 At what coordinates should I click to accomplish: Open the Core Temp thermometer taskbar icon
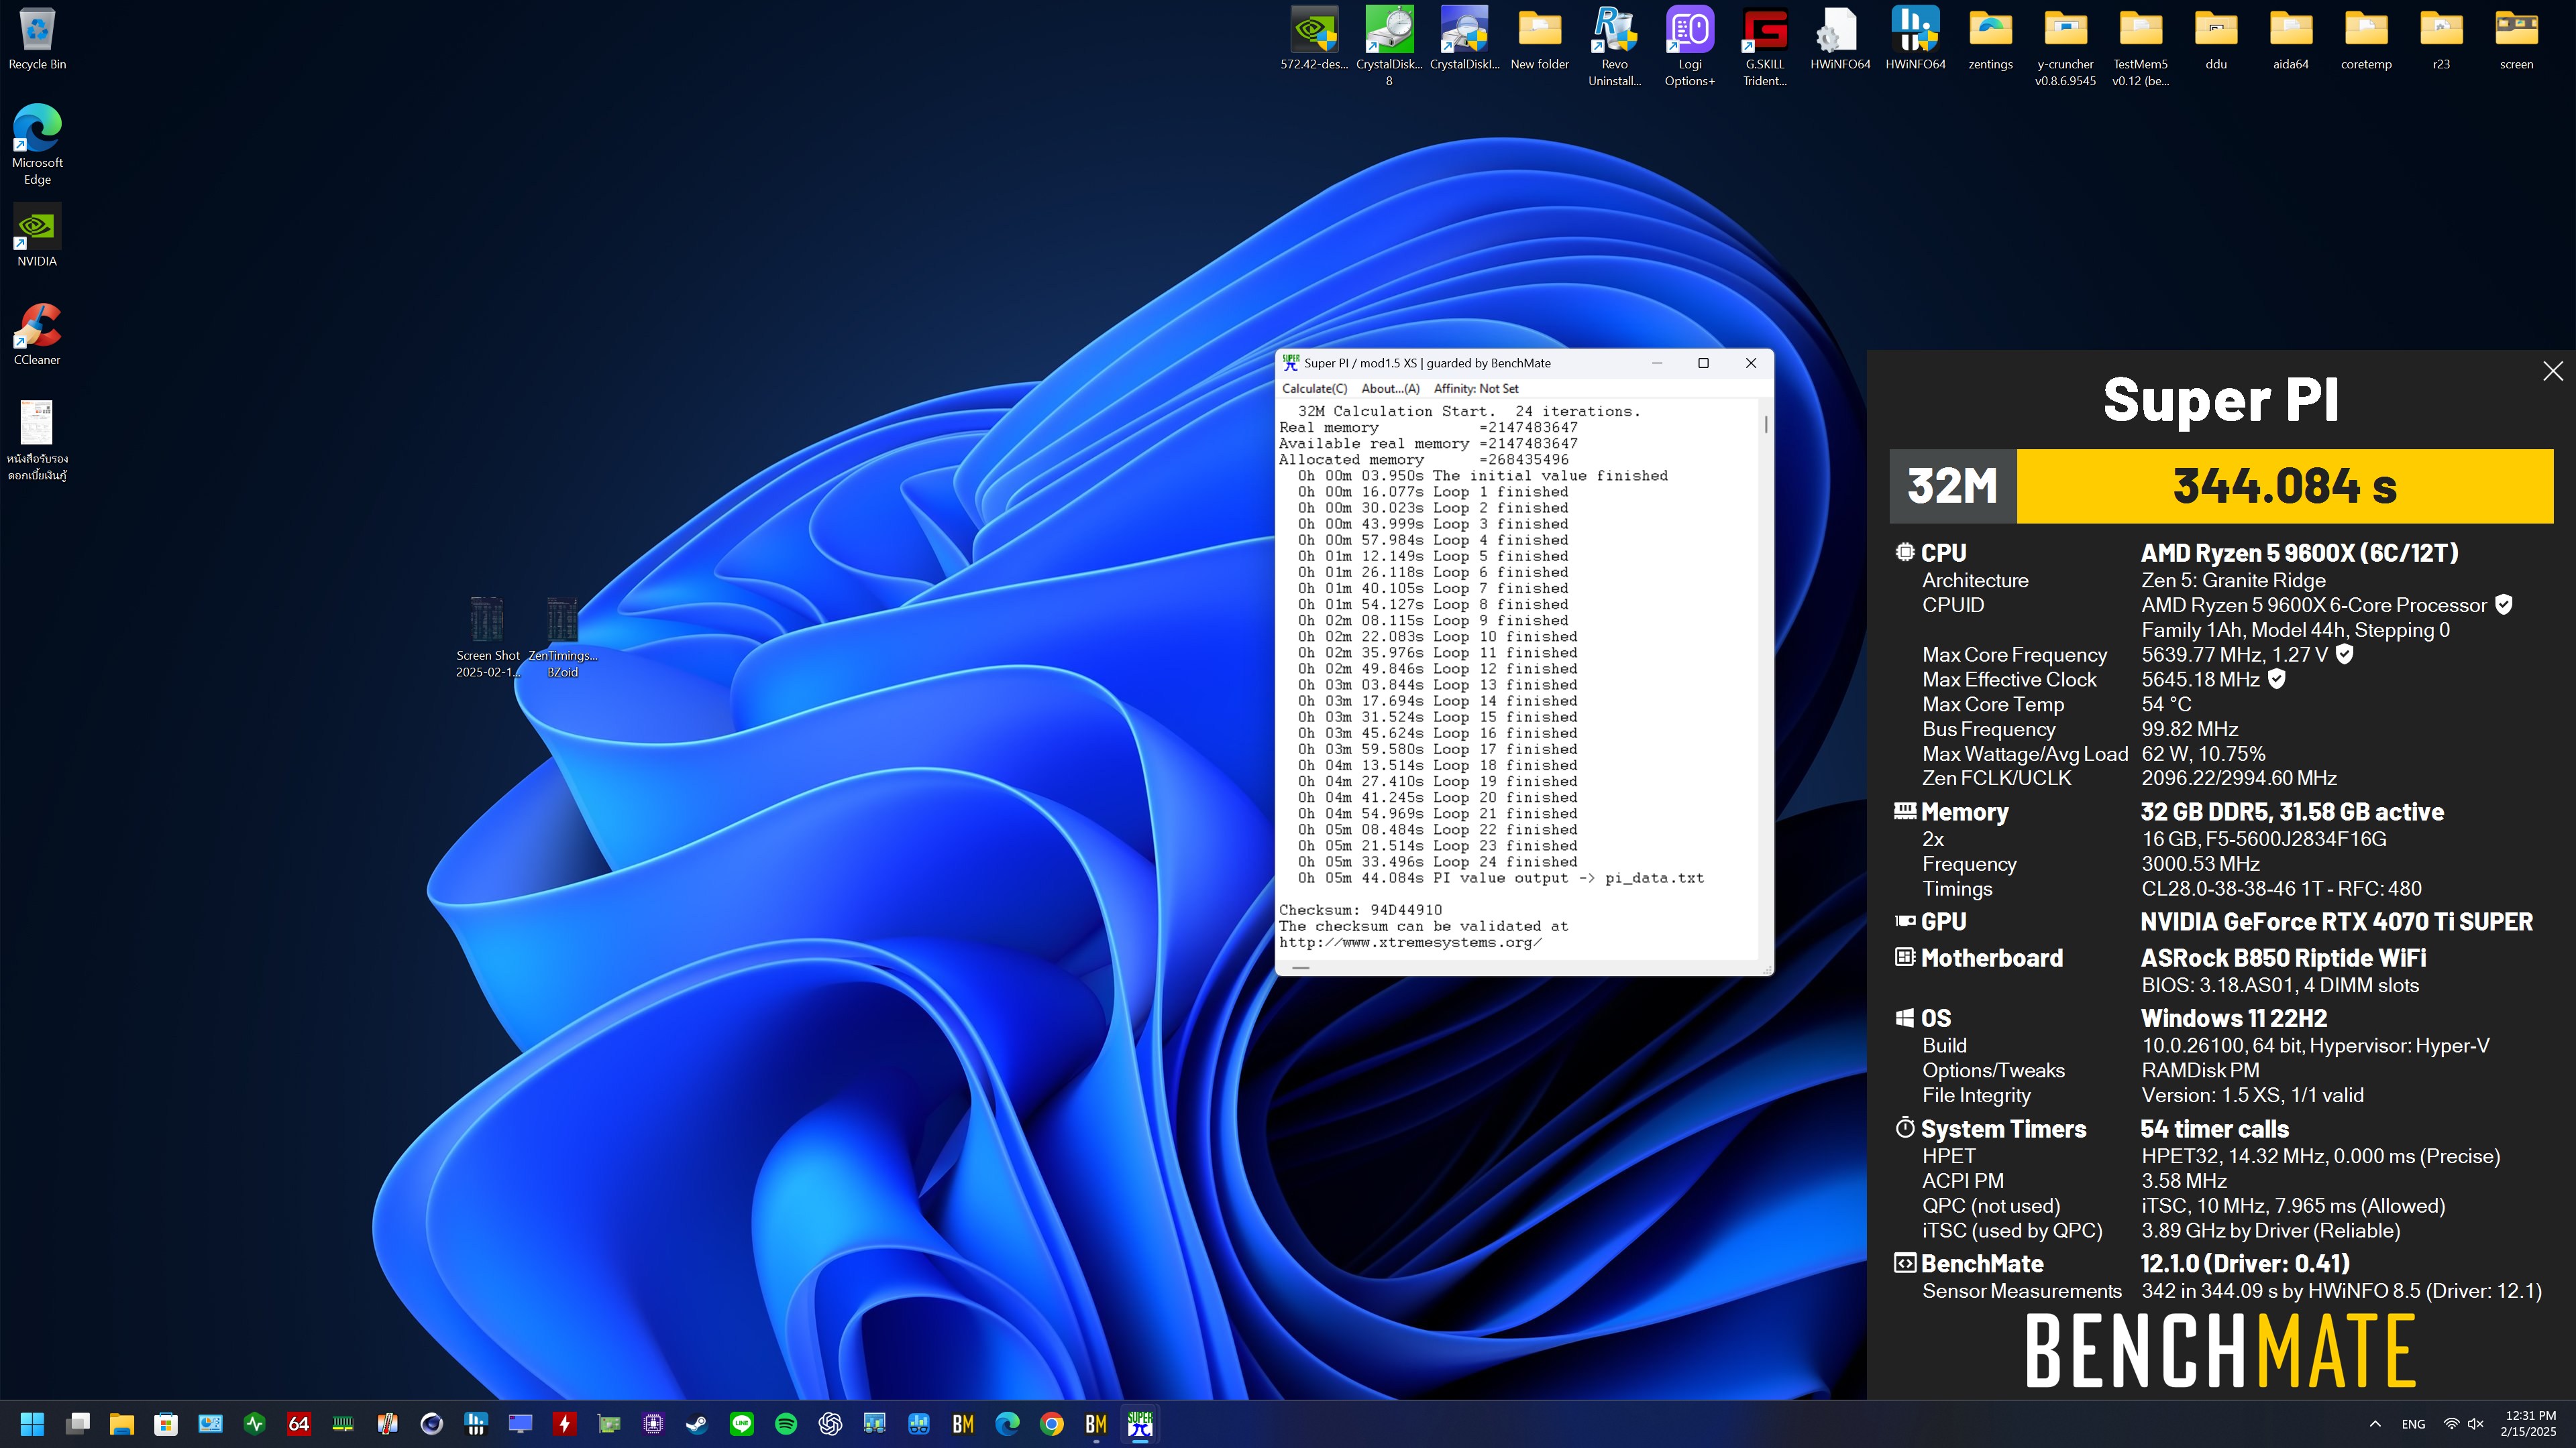(387, 1423)
